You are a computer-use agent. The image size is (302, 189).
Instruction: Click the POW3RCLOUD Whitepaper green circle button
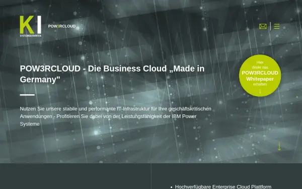tap(260, 76)
